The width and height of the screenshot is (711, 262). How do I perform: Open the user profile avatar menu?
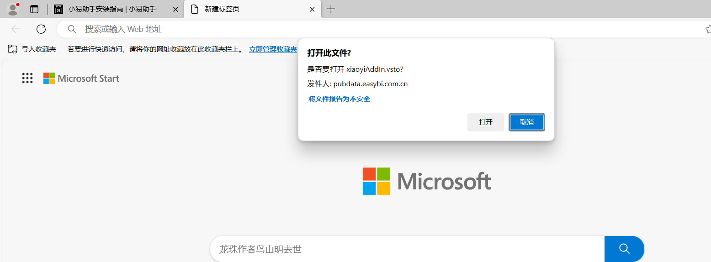pos(13,9)
